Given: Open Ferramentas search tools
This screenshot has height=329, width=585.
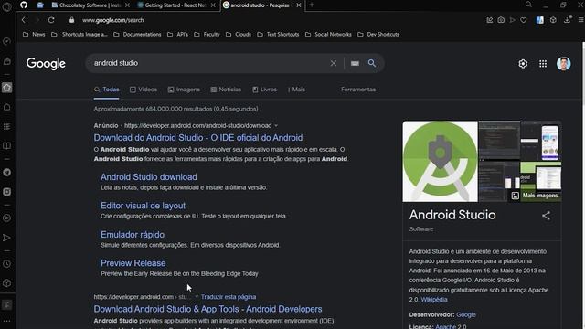Looking at the screenshot, I should (x=358, y=90).
